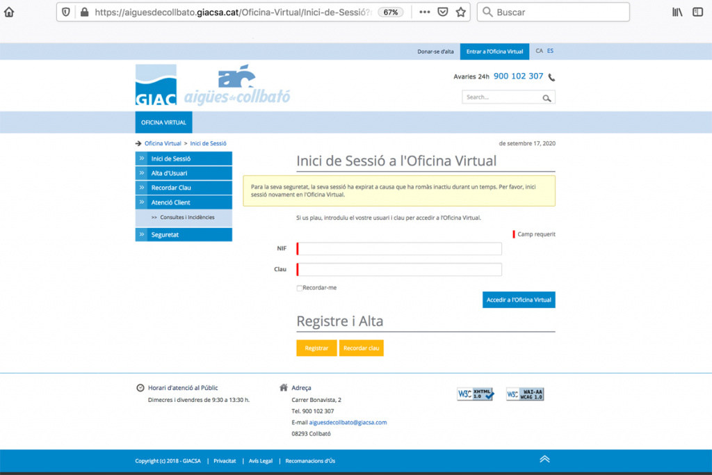Click the site search magnifier icon
The width and height of the screenshot is (712, 475).
547,97
